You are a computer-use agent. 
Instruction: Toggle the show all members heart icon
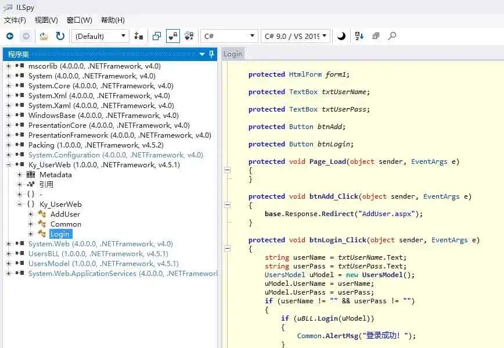coord(188,35)
